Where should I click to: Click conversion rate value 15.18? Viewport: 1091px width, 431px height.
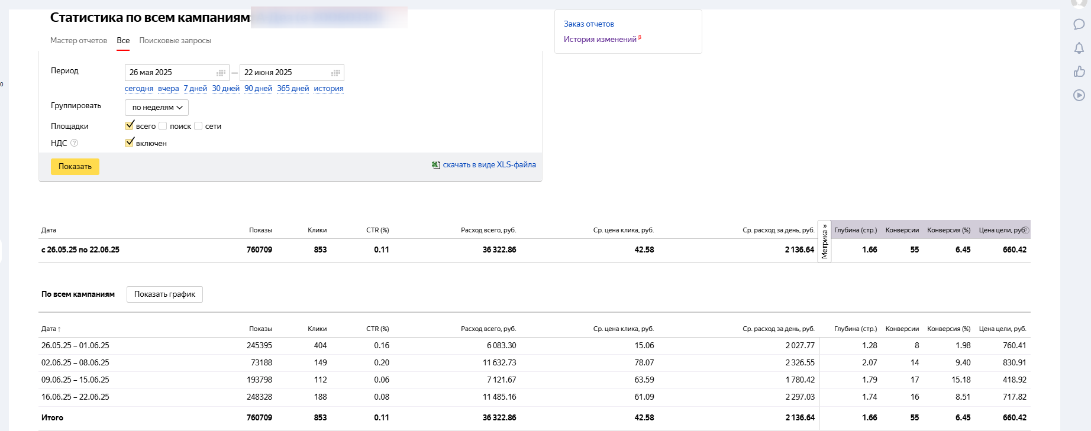961,380
